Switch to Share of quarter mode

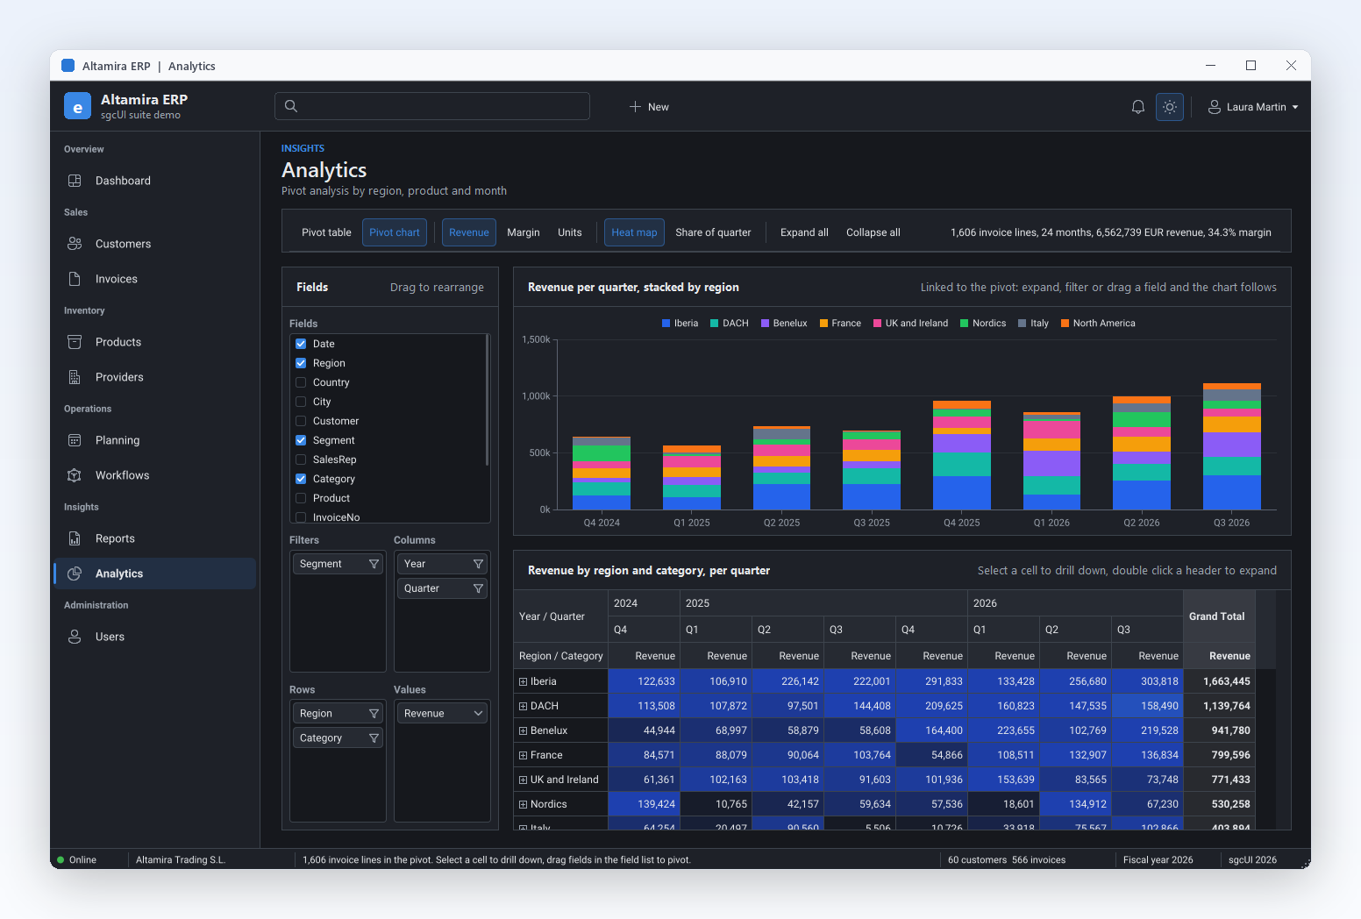(x=713, y=232)
